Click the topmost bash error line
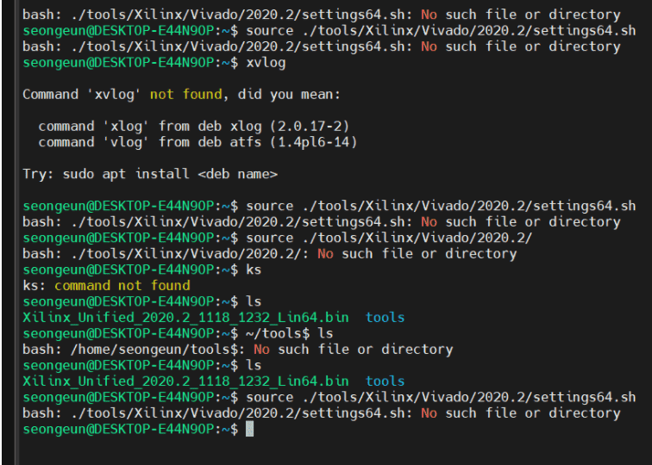Image resolution: width=652 pixels, height=465 pixels. click(321, 15)
